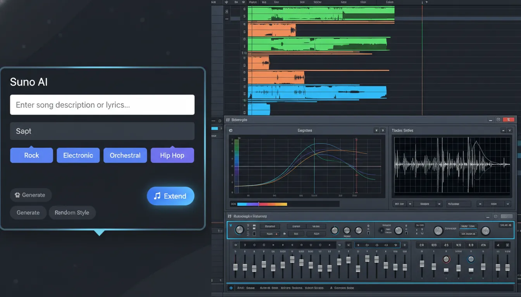Screen dimensions: 521x297
Task: Click the red-ringed pan knob in the mixer
Action: pyautogui.click(x=446, y=259)
